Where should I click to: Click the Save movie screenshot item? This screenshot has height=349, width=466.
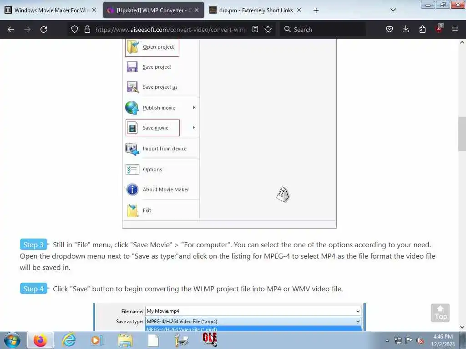152,128
